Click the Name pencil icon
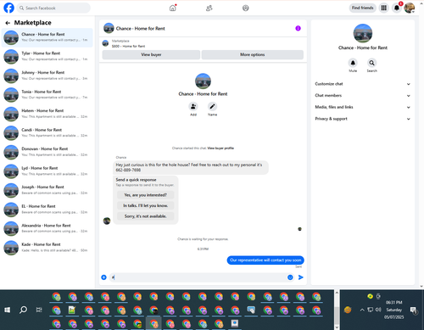Viewport: 424px width, 330px height. tap(212, 107)
